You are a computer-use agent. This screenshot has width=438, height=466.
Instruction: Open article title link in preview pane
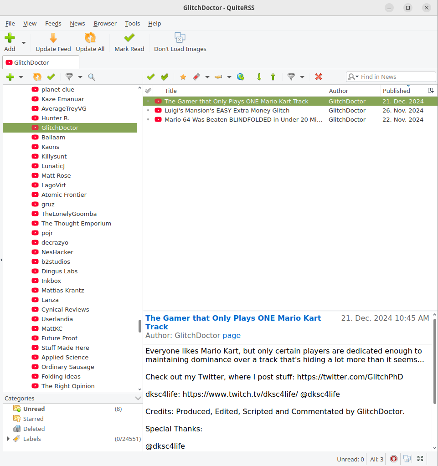[233, 322]
